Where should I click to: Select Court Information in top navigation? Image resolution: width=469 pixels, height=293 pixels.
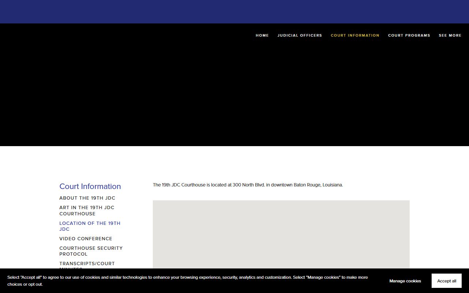(x=355, y=36)
